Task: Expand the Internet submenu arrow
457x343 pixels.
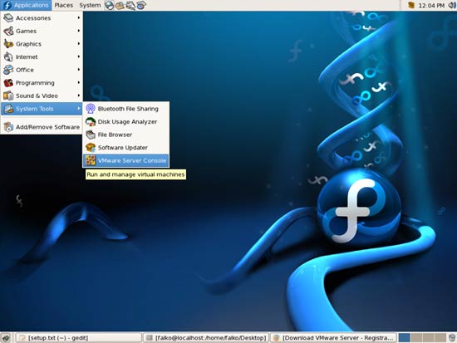Action: [x=79, y=56]
